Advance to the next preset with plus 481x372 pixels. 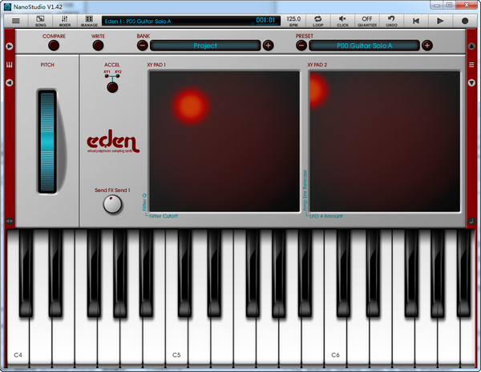[427, 46]
